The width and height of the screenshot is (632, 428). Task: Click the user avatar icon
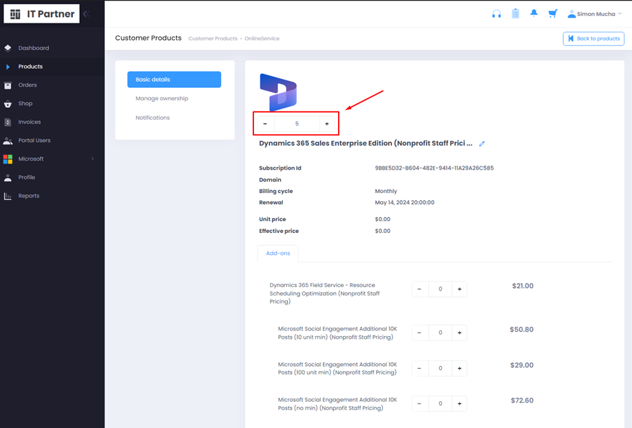point(571,14)
